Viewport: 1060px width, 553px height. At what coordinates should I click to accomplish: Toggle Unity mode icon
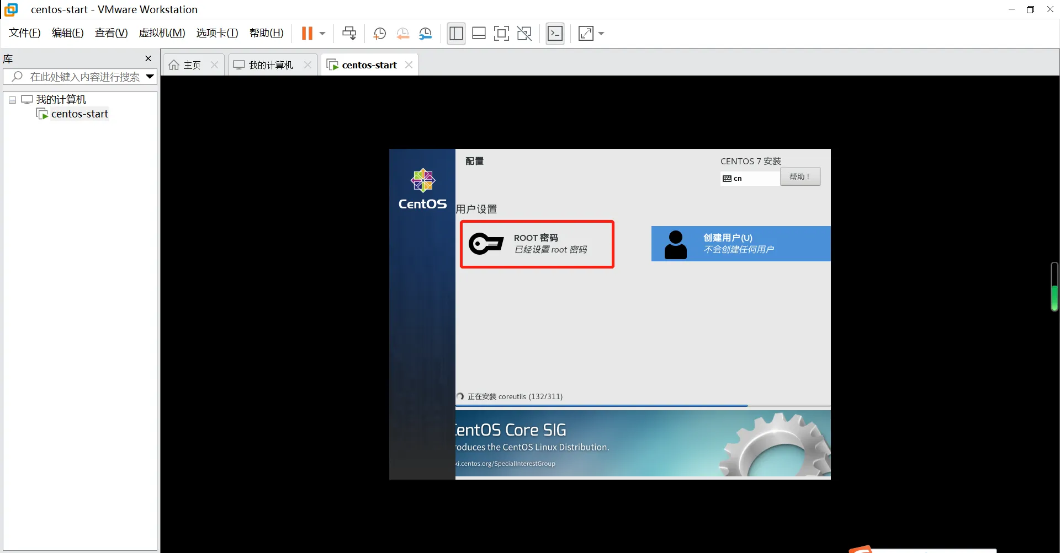point(524,34)
